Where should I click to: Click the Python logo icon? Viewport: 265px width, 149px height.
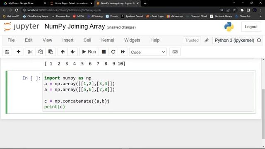point(229,26)
